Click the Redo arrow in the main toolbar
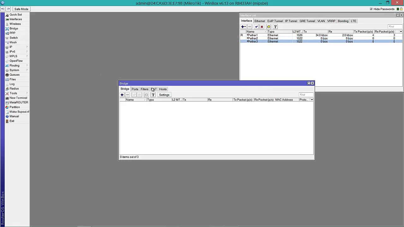Image resolution: width=404 pixels, height=227 pixels. point(8,9)
